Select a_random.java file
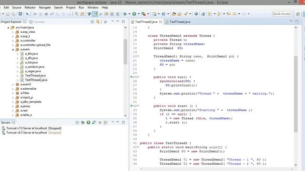Screen dimensions: 305x171 point(34,67)
